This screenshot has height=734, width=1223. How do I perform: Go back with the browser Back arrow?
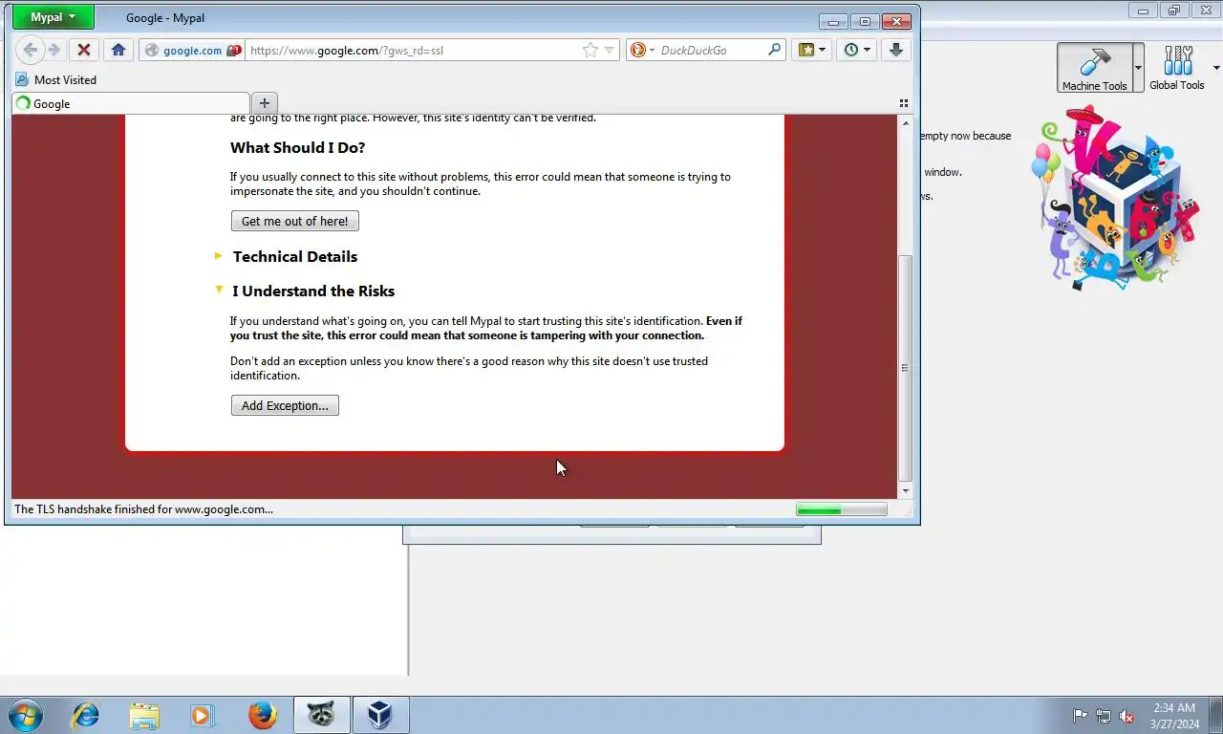pos(30,50)
